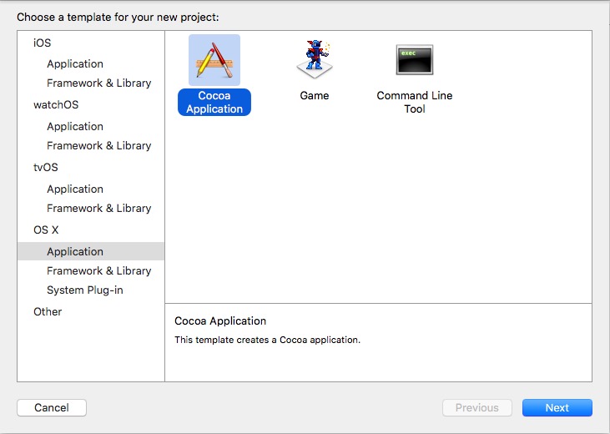Click the 'Cocoa Application' description heading
The width and height of the screenshot is (610, 434).
(x=220, y=320)
